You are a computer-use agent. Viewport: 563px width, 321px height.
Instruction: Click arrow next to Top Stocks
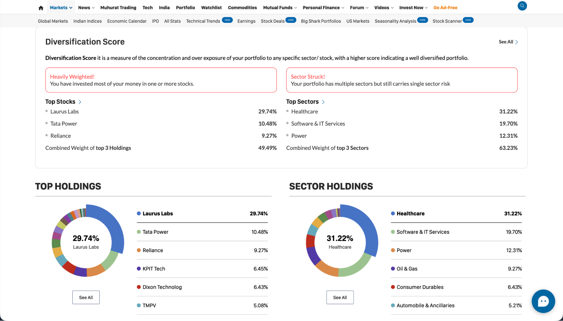80,102
